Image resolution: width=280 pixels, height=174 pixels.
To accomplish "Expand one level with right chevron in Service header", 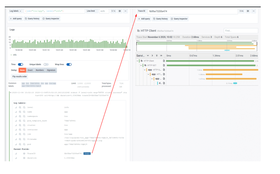I will 152,56.
